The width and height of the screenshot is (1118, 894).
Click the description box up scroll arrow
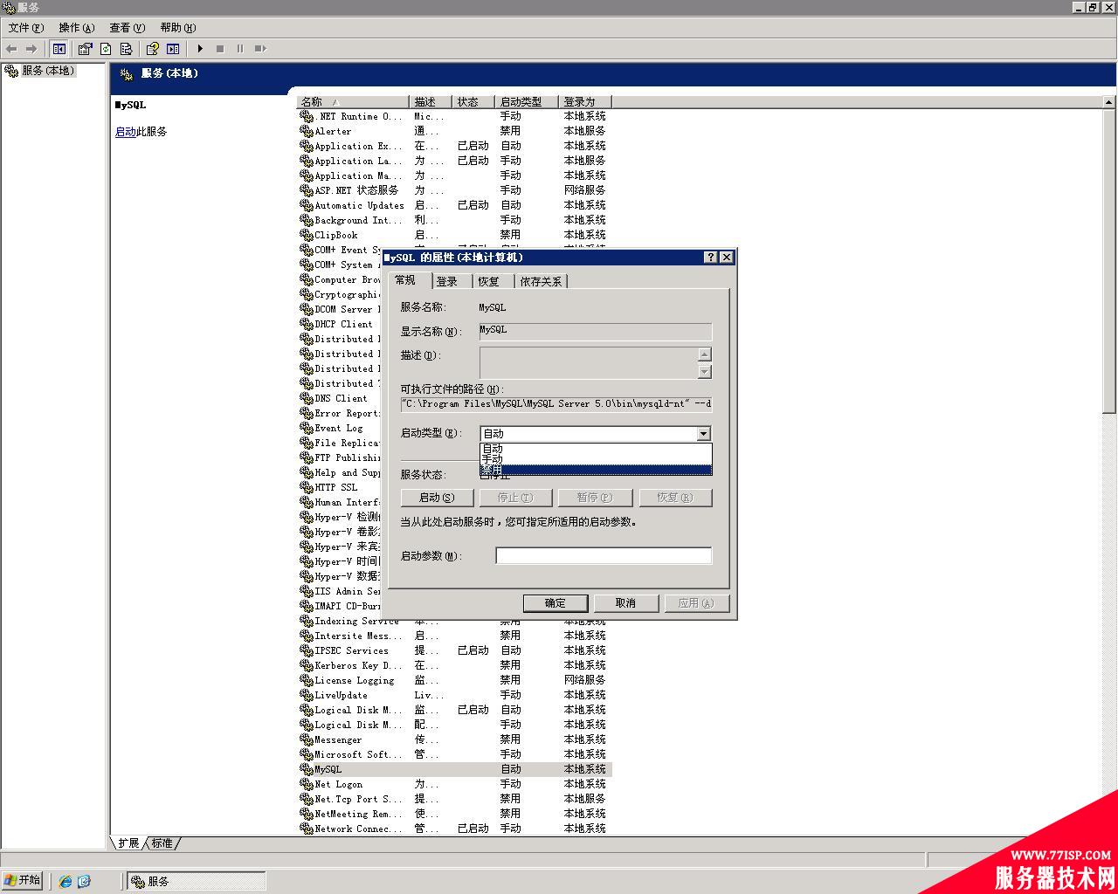click(705, 354)
